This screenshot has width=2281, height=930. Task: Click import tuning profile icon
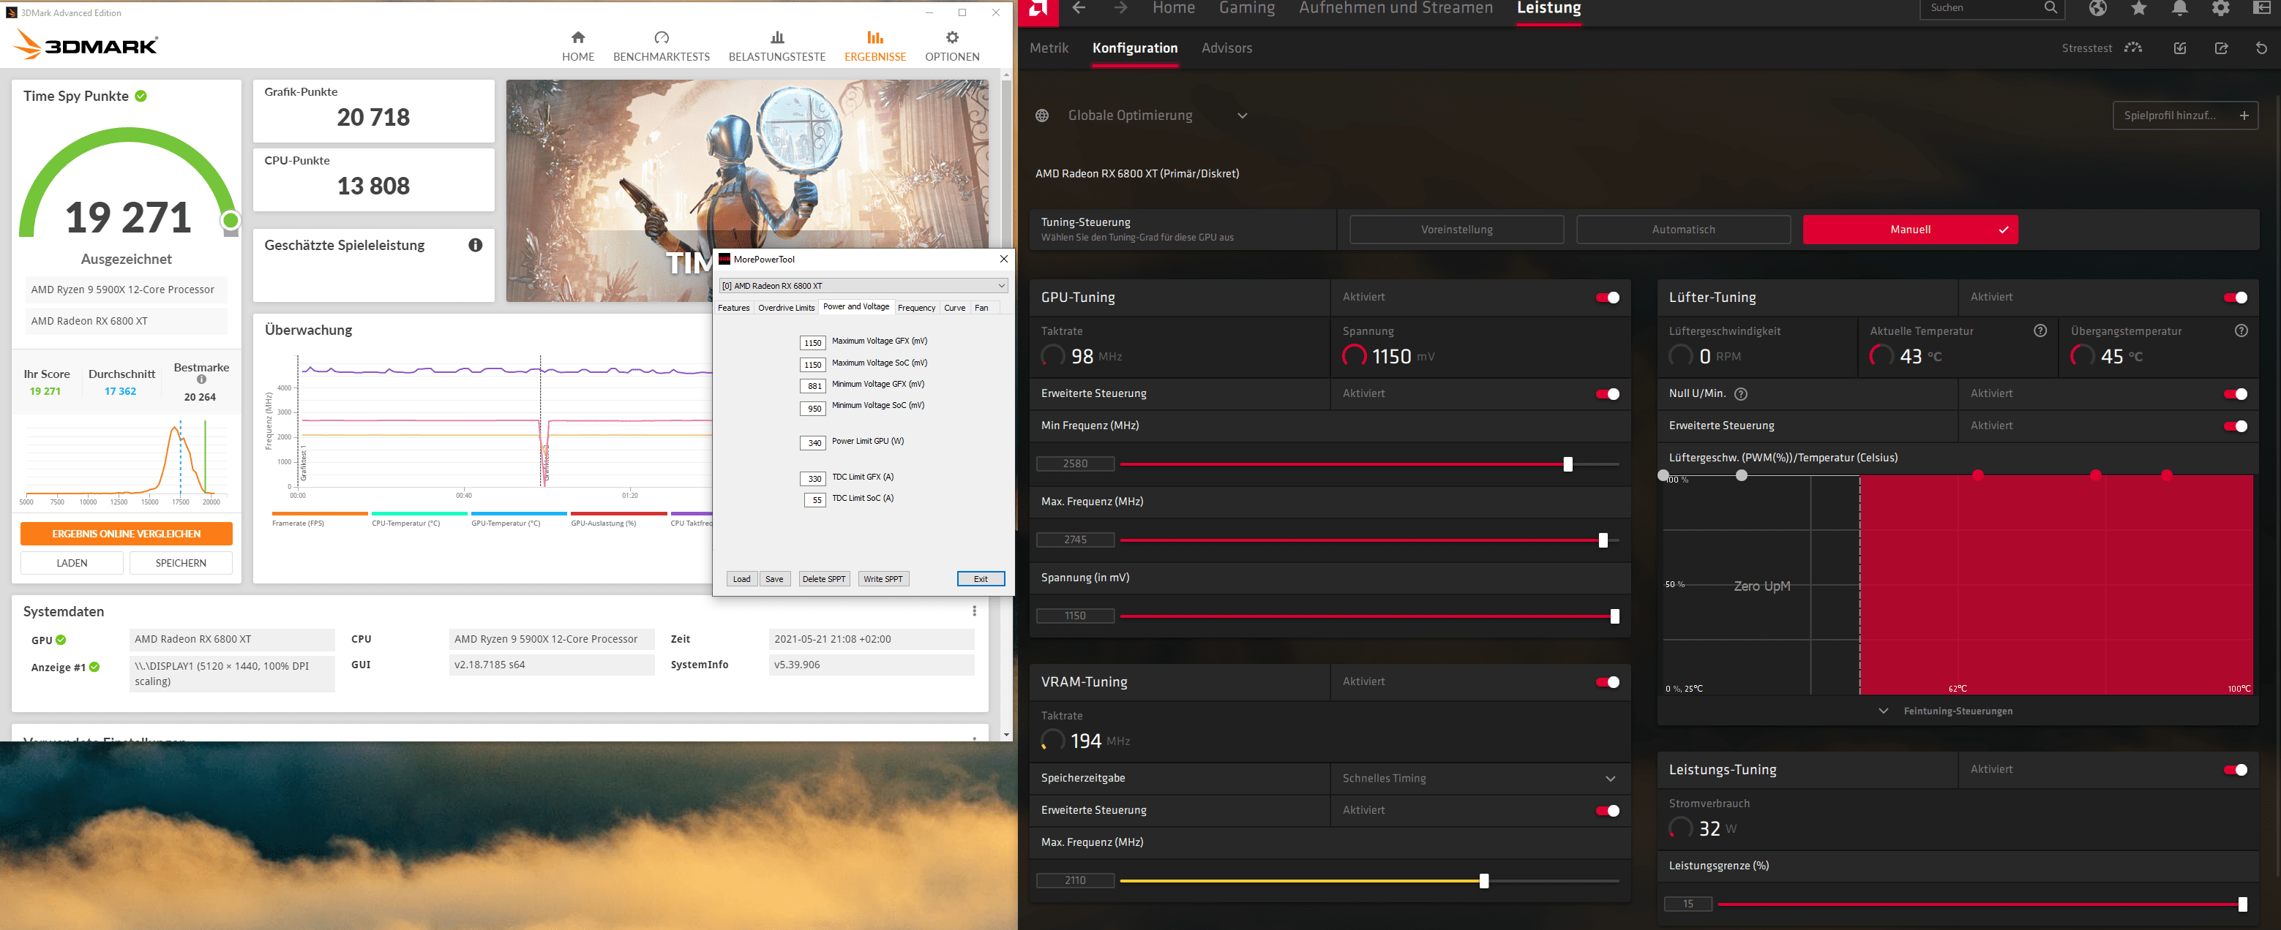(2180, 48)
